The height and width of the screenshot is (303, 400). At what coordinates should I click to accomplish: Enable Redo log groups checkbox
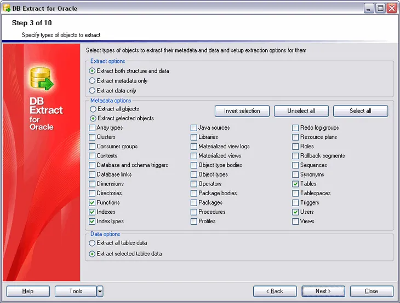[x=295, y=128]
